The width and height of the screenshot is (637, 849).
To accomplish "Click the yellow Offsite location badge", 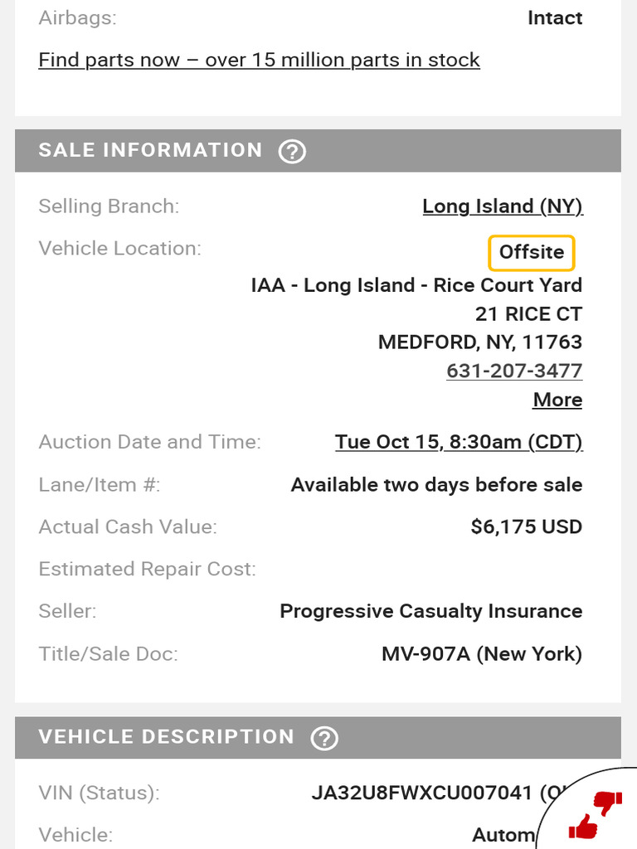I will point(532,252).
